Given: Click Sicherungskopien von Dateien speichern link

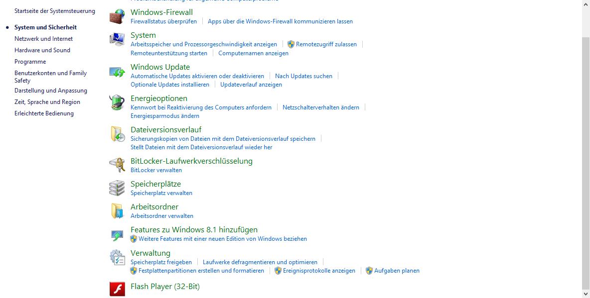Looking at the screenshot, I should coord(223,139).
